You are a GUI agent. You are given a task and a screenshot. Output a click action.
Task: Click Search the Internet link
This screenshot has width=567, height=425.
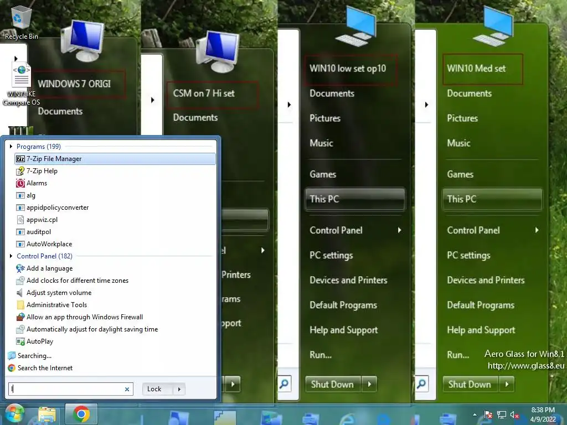click(x=45, y=368)
